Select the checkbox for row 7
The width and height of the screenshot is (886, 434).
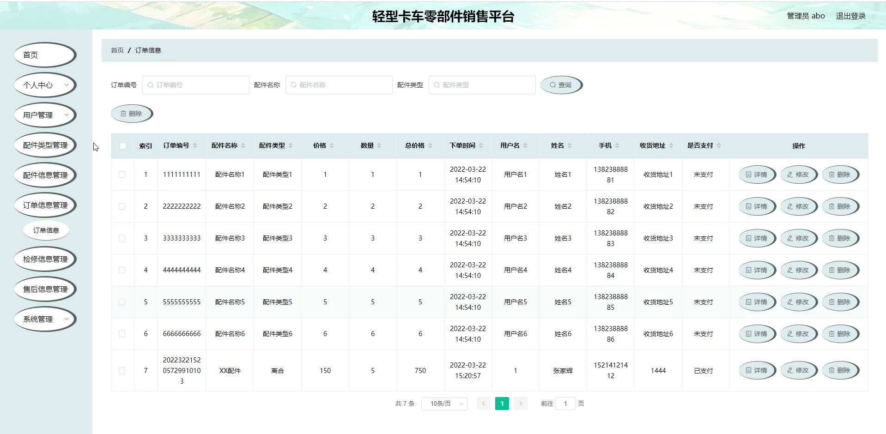point(122,371)
